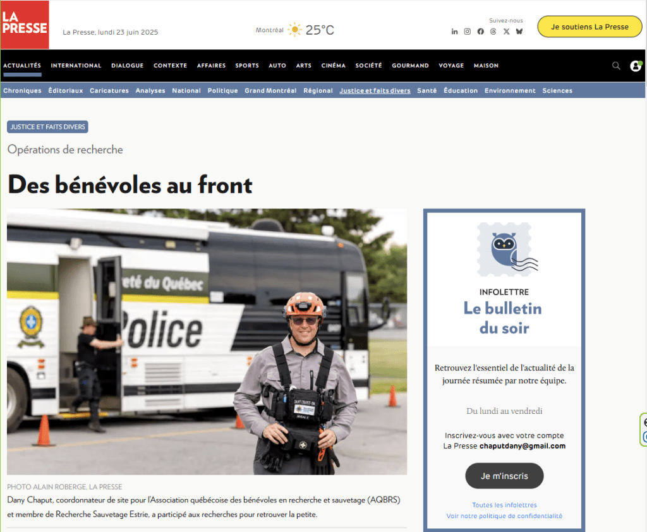647x532 pixels.
Task: Open Voir notre politique de confidentialité link
Action: [504, 516]
